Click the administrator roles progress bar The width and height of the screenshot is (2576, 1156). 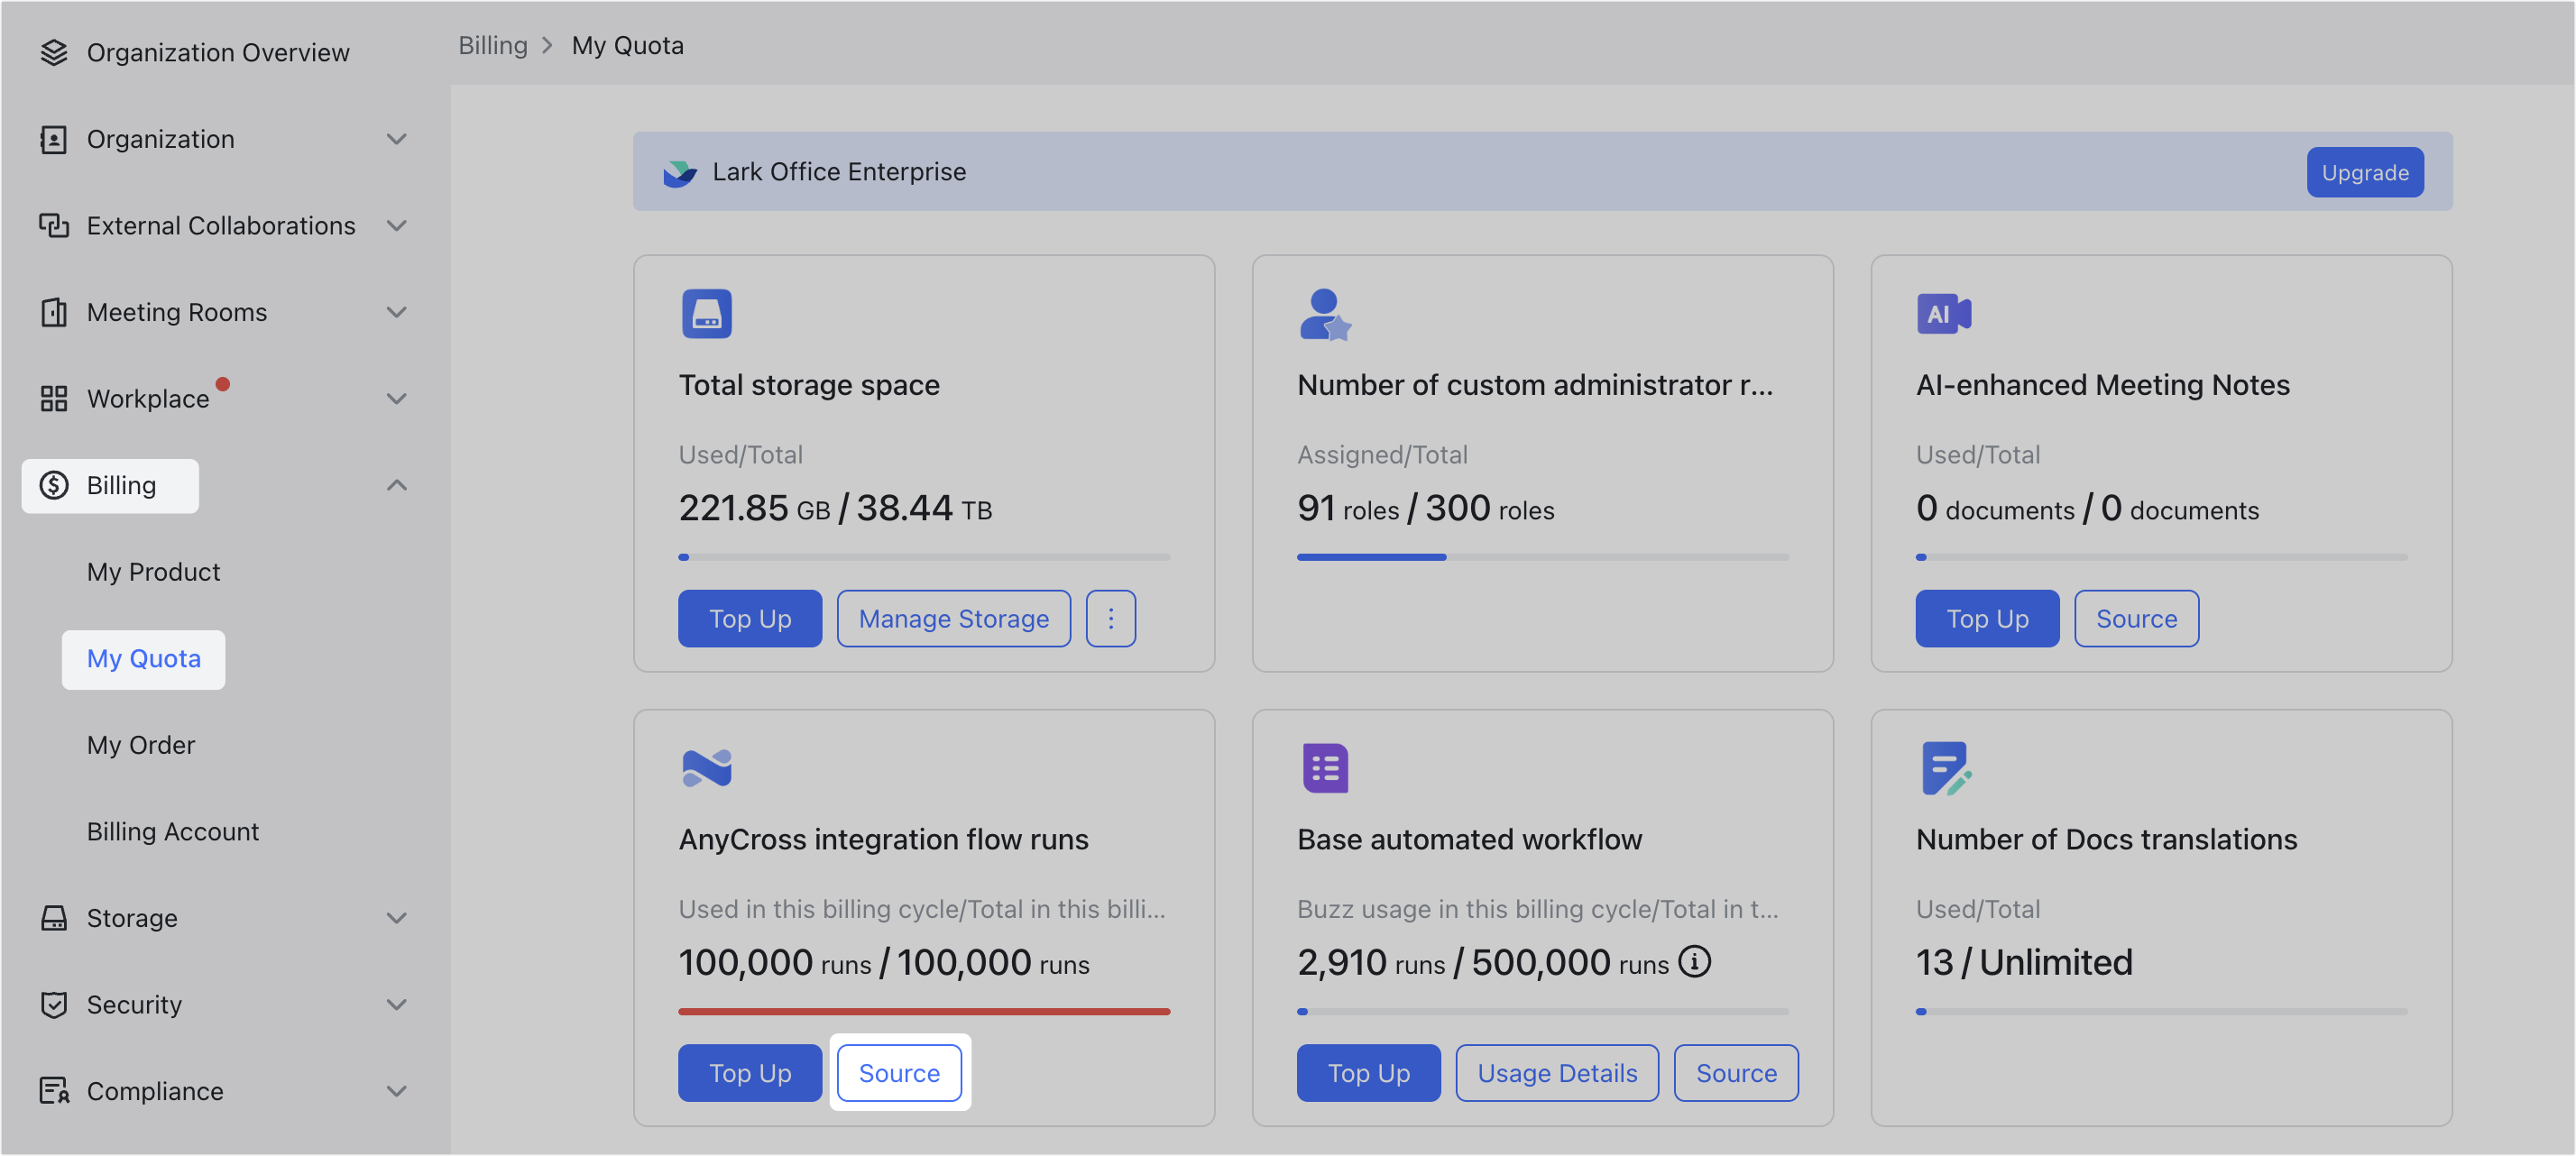coord(1543,557)
